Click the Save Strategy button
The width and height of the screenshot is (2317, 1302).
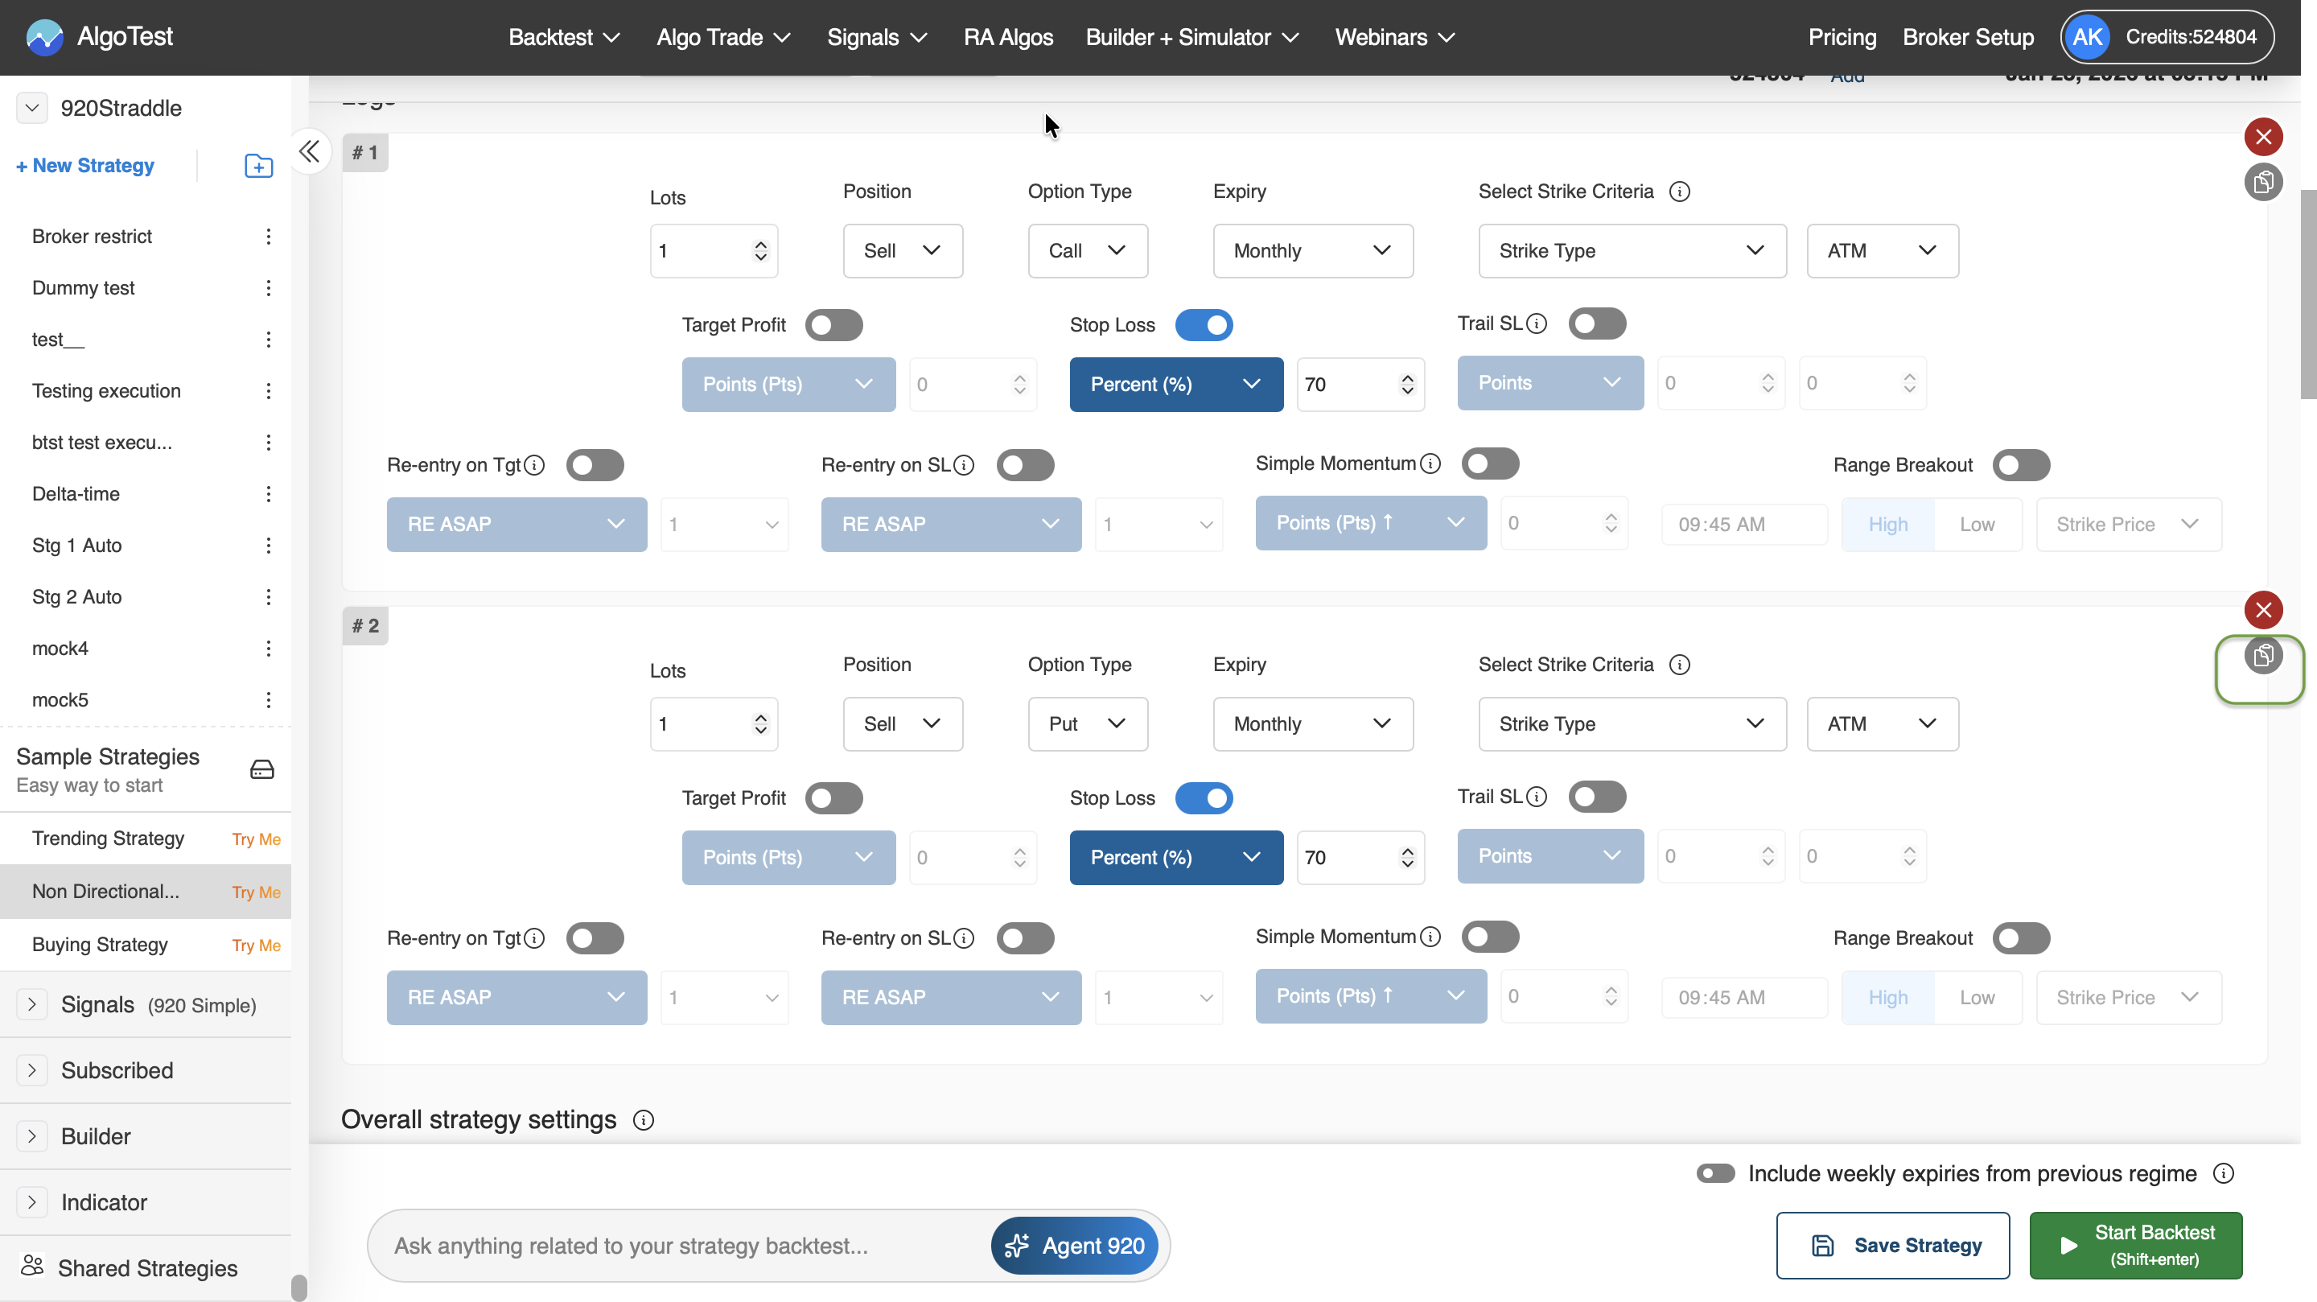pyautogui.click(x=1892, y=1246)
